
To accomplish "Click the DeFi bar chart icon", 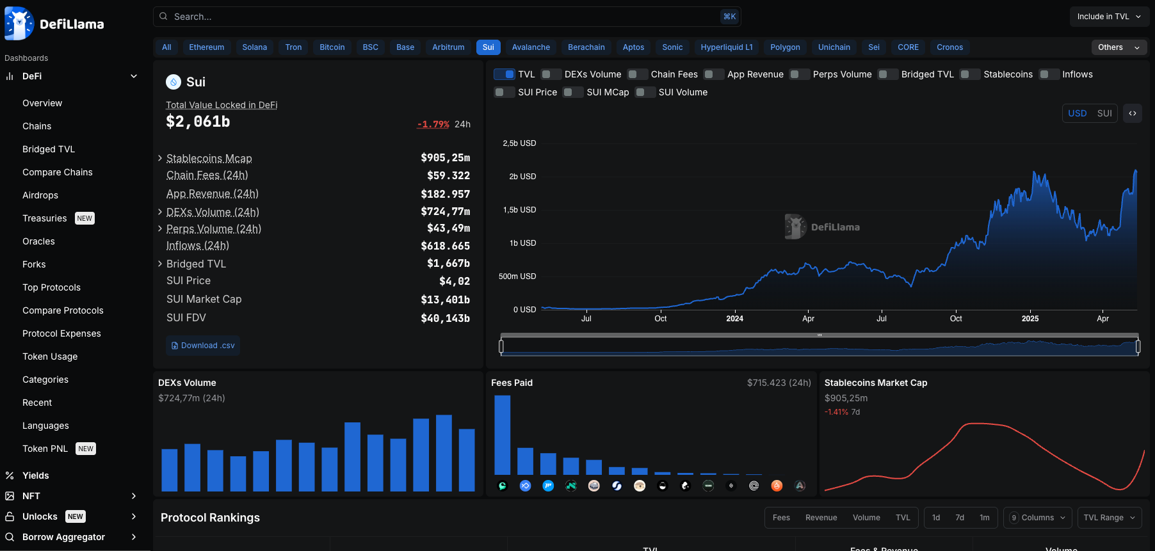I will (10, 76).
